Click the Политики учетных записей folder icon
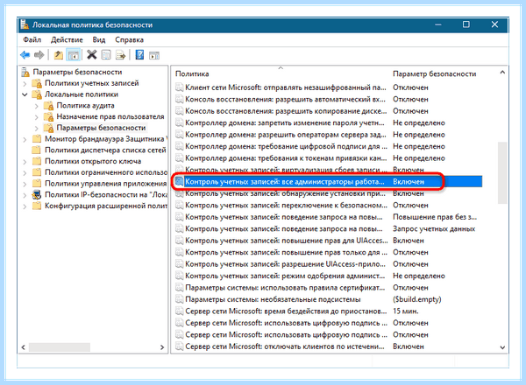This screenshot has height=385, width=526. 37,83
